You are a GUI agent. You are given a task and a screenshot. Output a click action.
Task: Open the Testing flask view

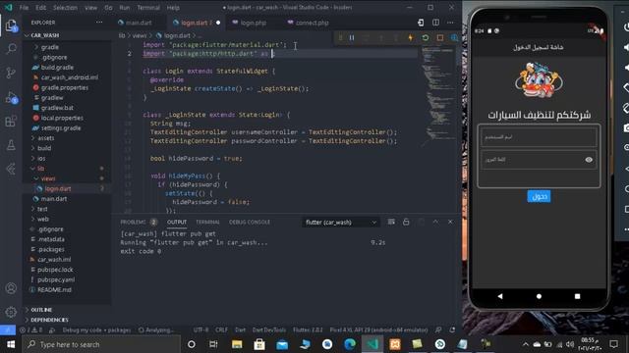[11, 145]
